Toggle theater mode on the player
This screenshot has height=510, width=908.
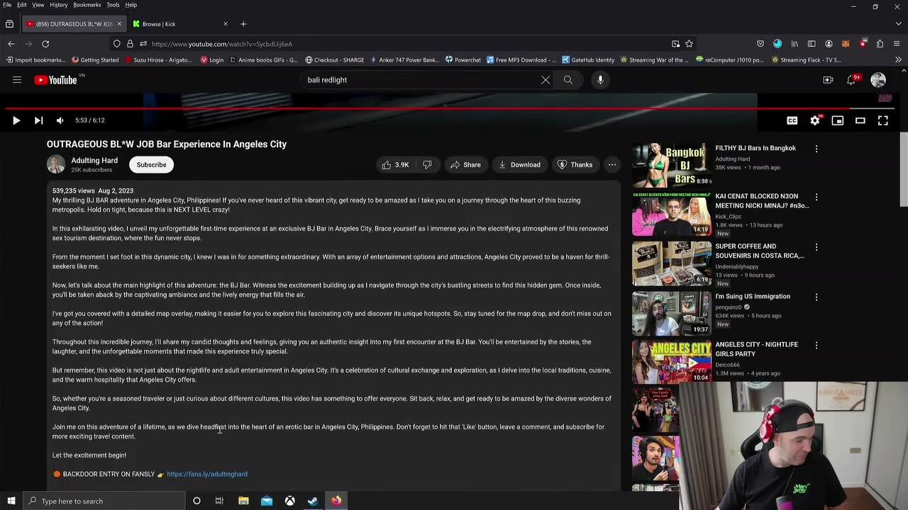coord(860,120)
